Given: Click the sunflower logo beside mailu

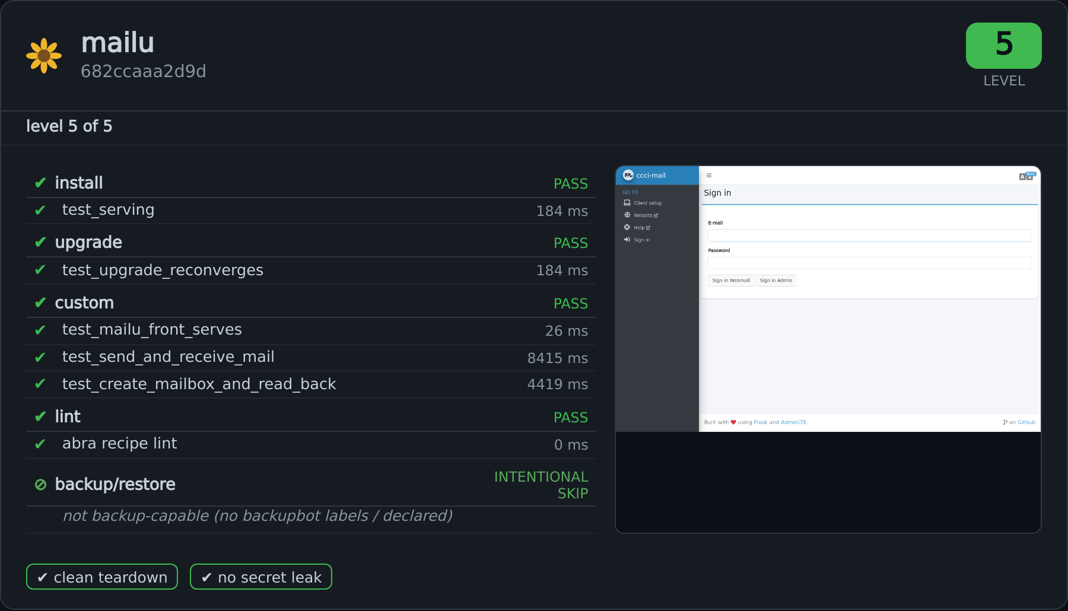Looking at the screenshot, I should 44,56.
